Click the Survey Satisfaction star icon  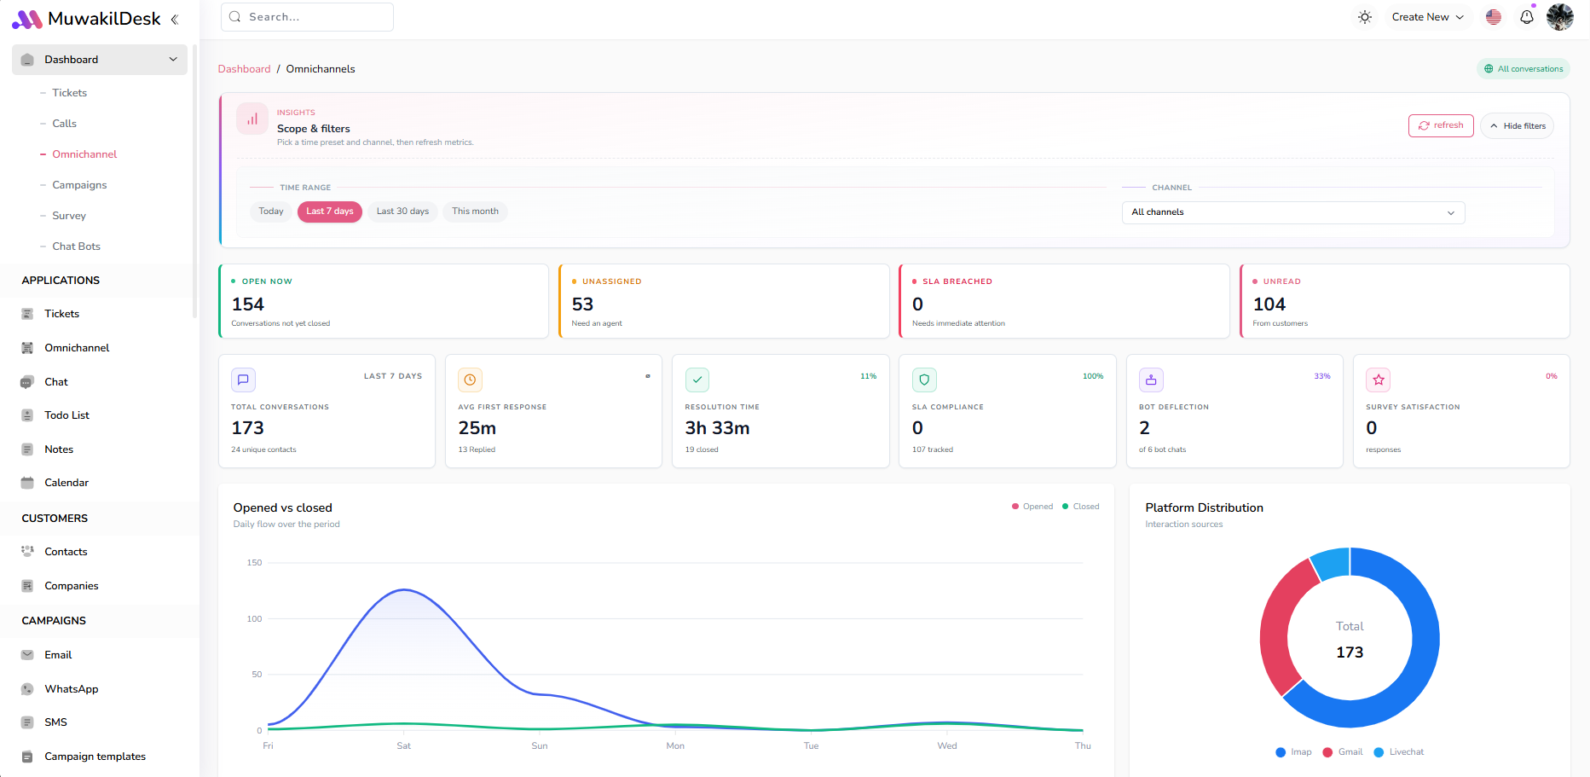[1379, 380]
